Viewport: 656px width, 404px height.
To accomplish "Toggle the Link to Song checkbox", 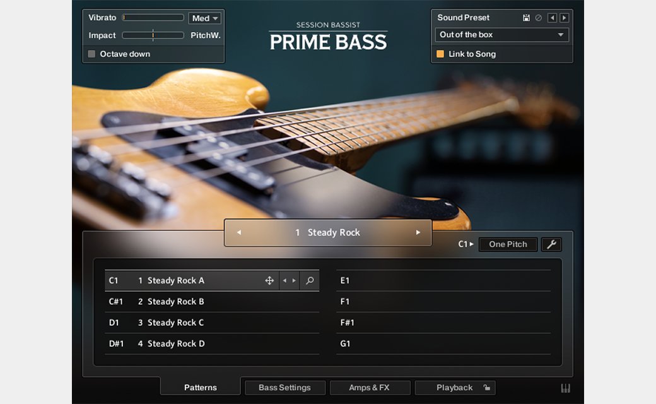I will coord(440,54).
